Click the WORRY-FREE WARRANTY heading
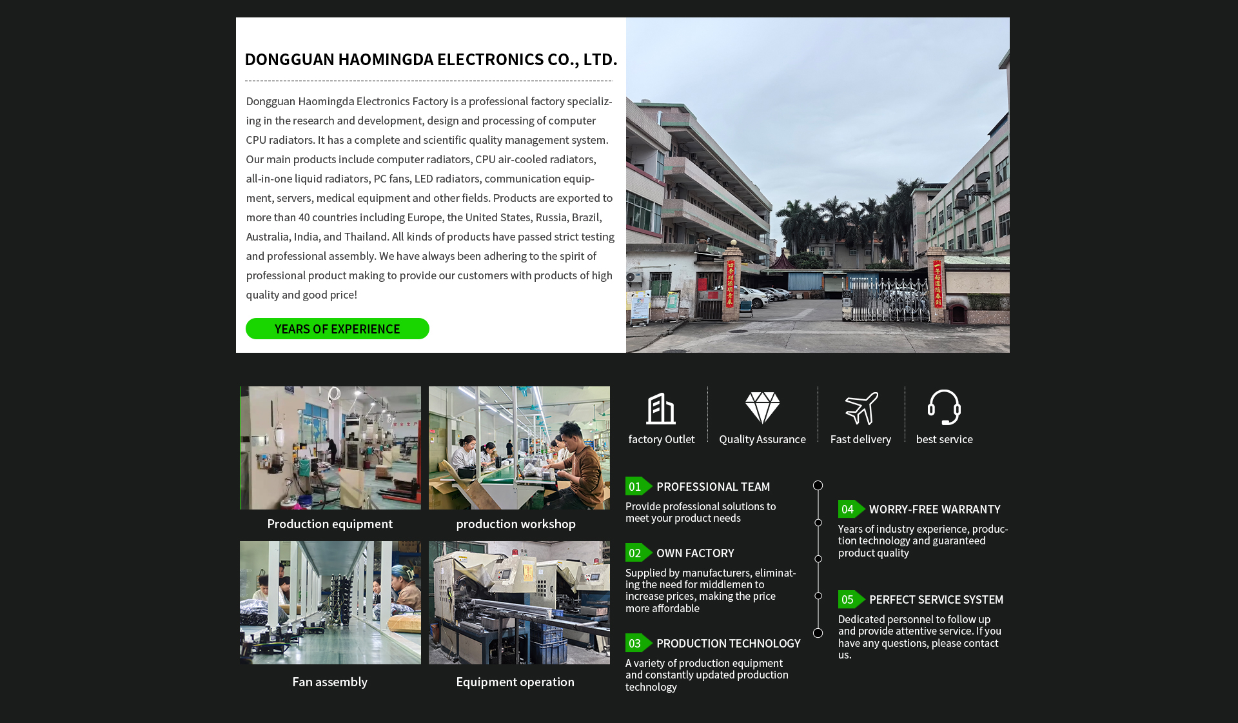The width and height of the screenshot is (1238, 723). coord(934,509)
